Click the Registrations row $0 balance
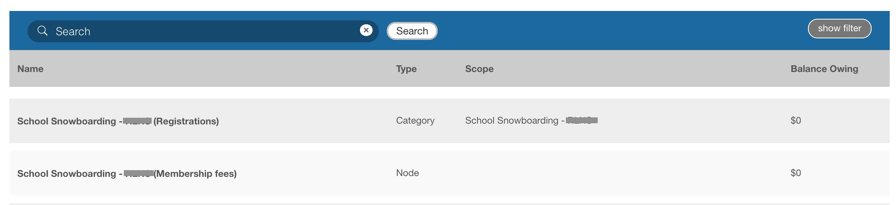This screenshot has height=205, width=896. pyautogui.click(x=795, y=120)
